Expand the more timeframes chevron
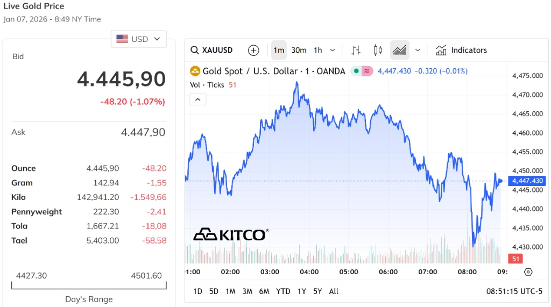Screen dimensions: 551x307 tap(333, 50)
